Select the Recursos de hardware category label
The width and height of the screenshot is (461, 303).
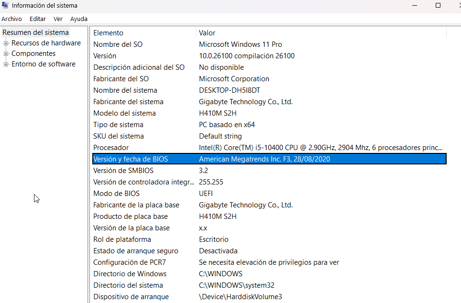tap(46, 43)
